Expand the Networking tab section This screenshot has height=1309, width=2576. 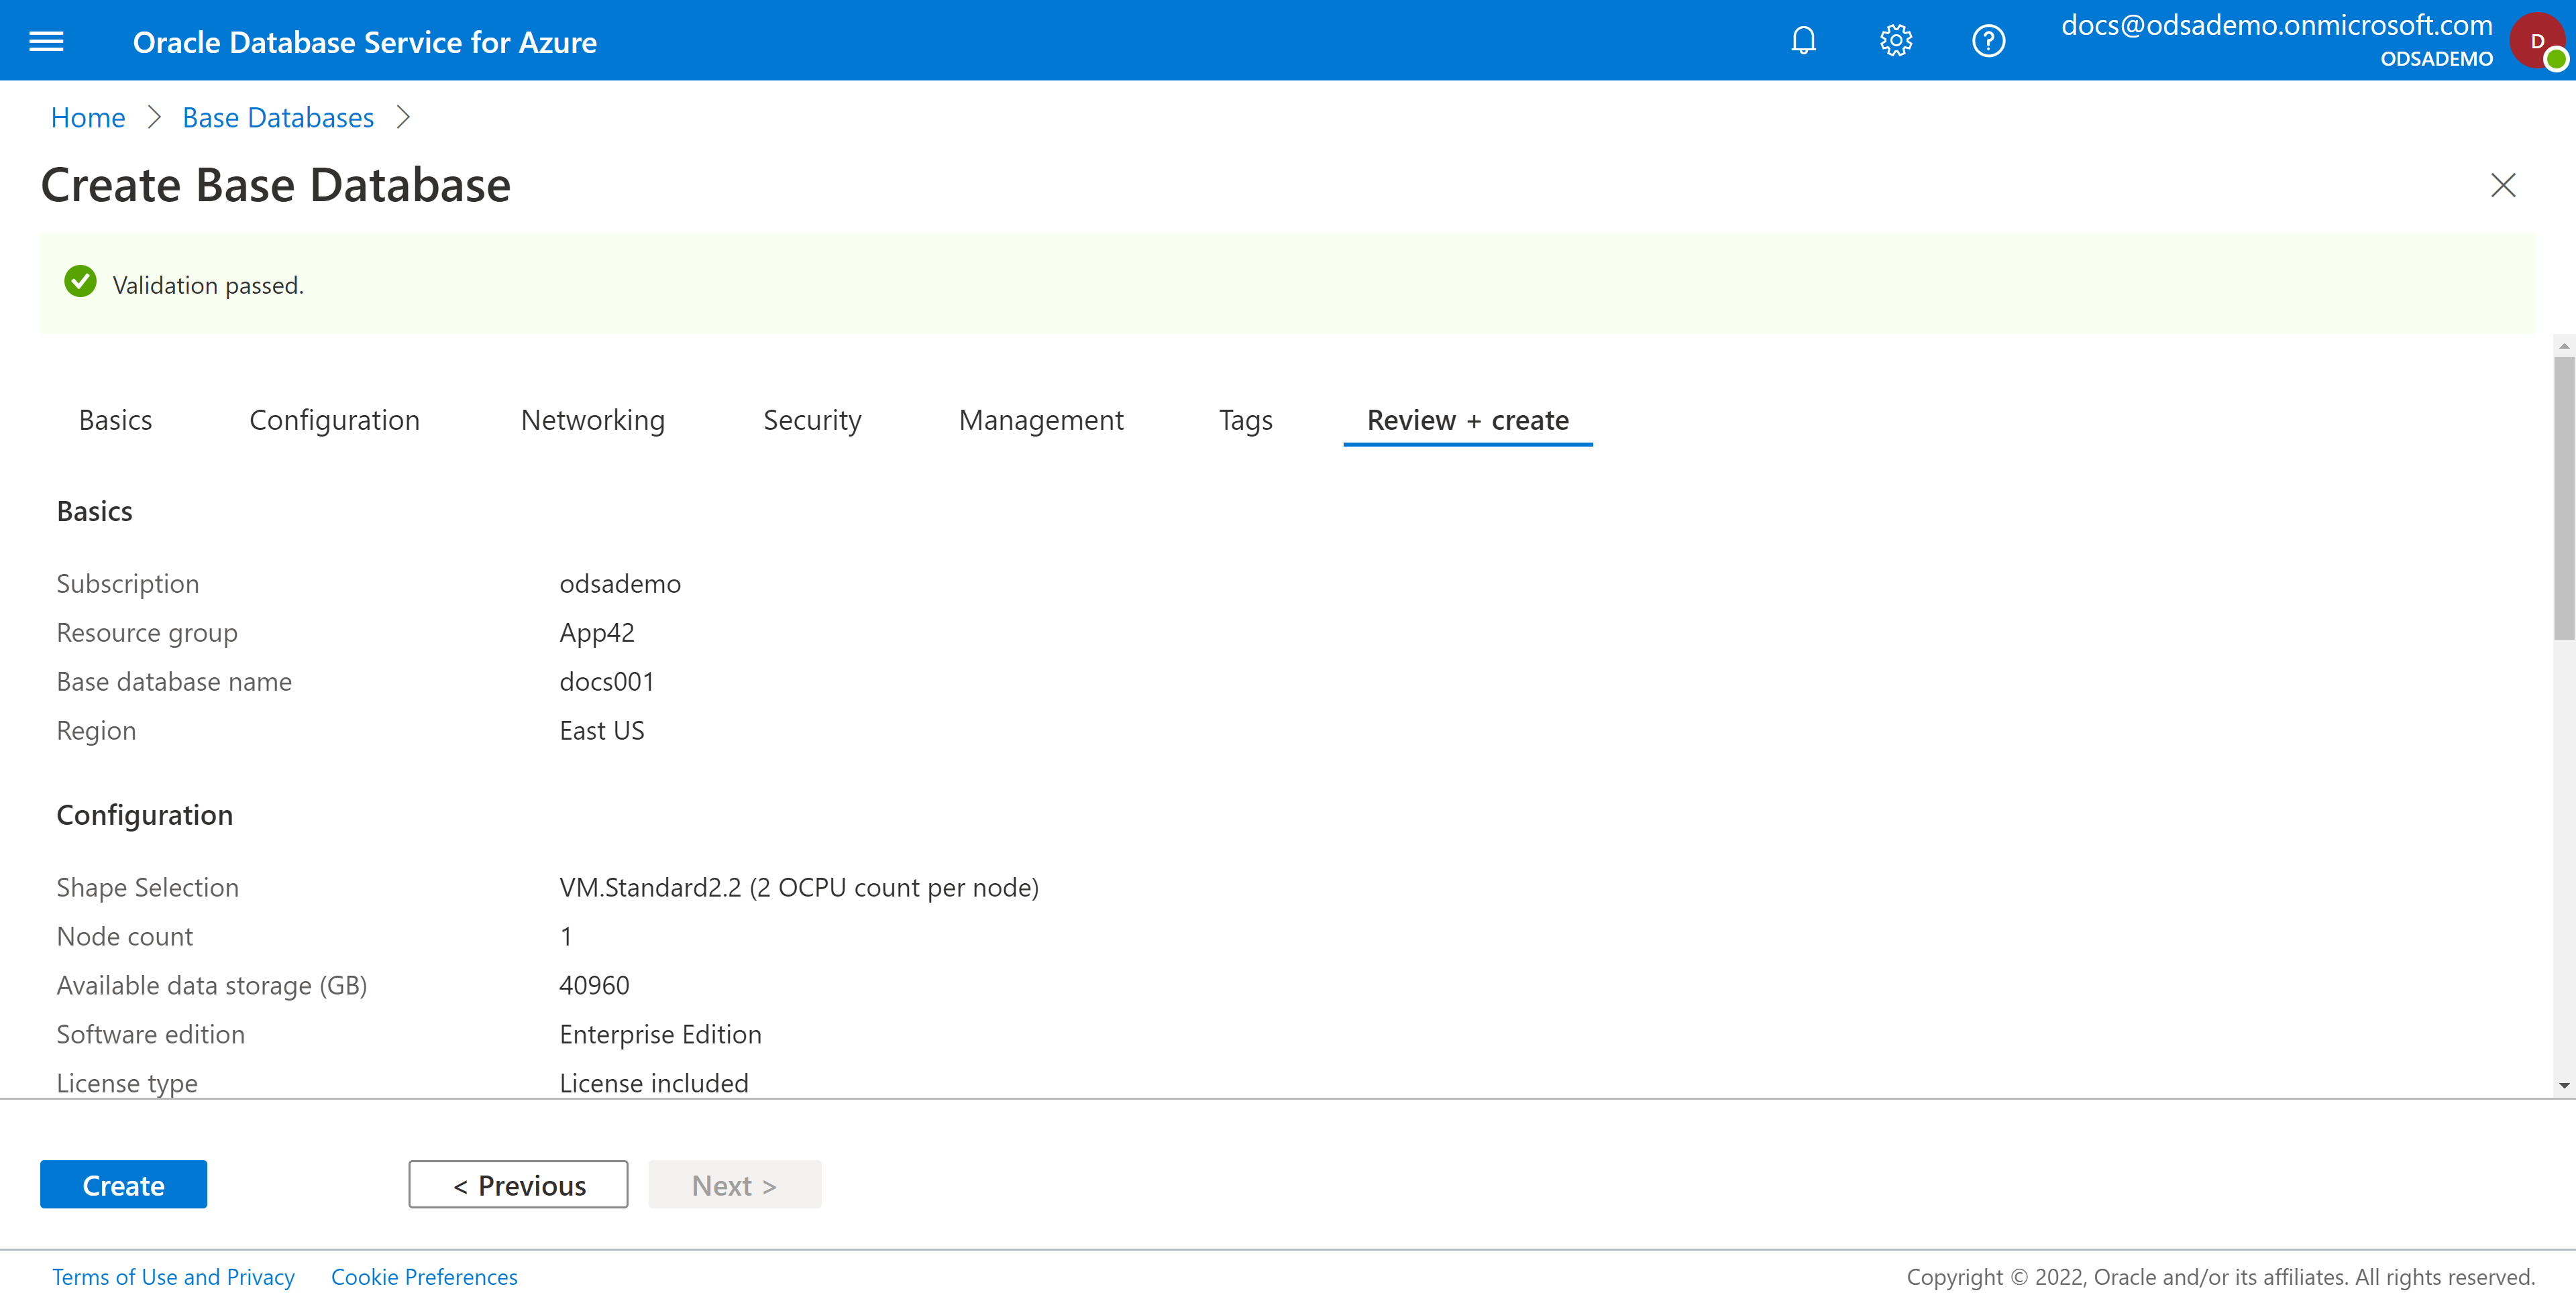(x=592, y=419)
